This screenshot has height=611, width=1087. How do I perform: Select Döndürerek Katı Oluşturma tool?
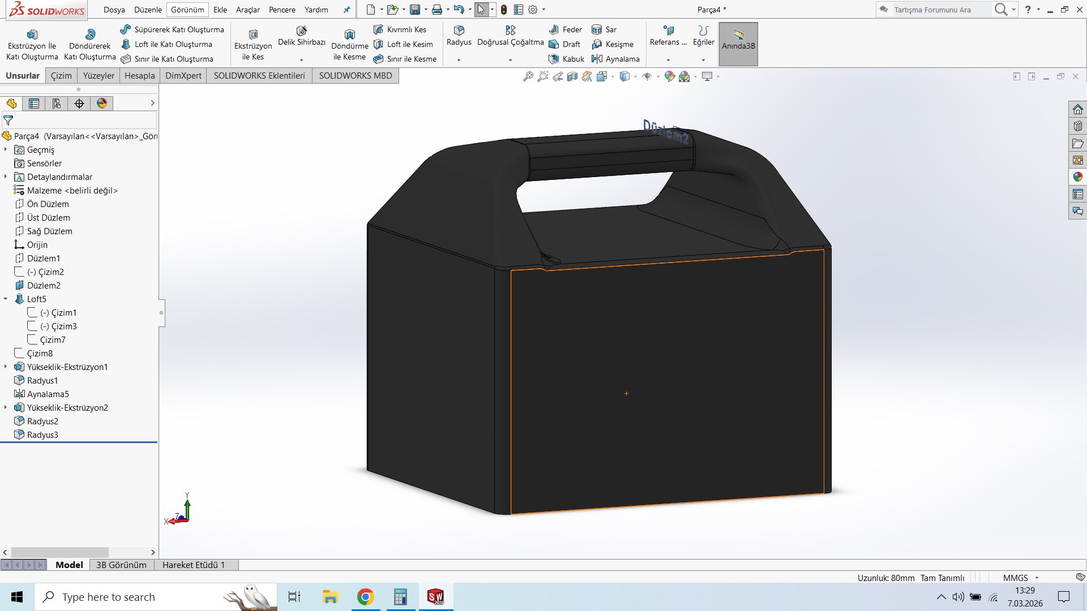89,45
